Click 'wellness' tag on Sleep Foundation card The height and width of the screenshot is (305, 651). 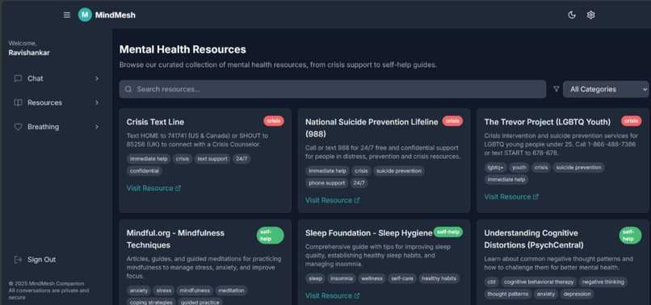click(x=372, y=278)
